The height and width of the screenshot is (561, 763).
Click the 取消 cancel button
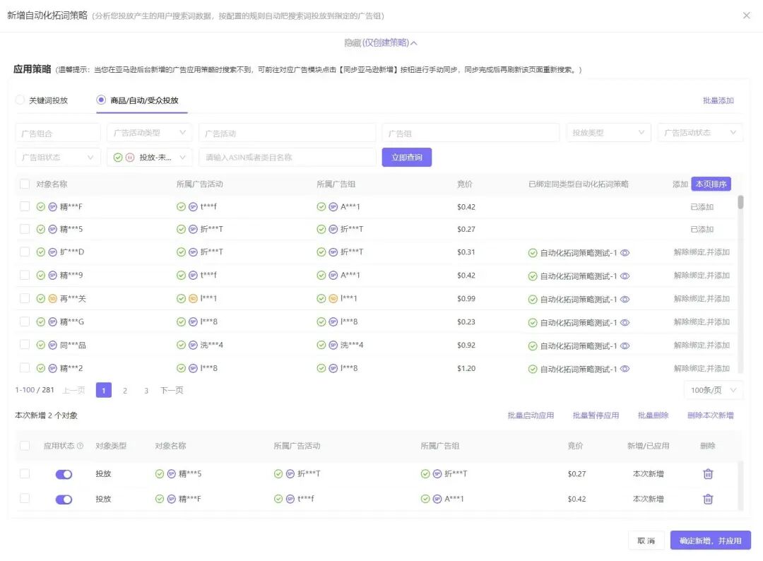click(x=646, y=541)
